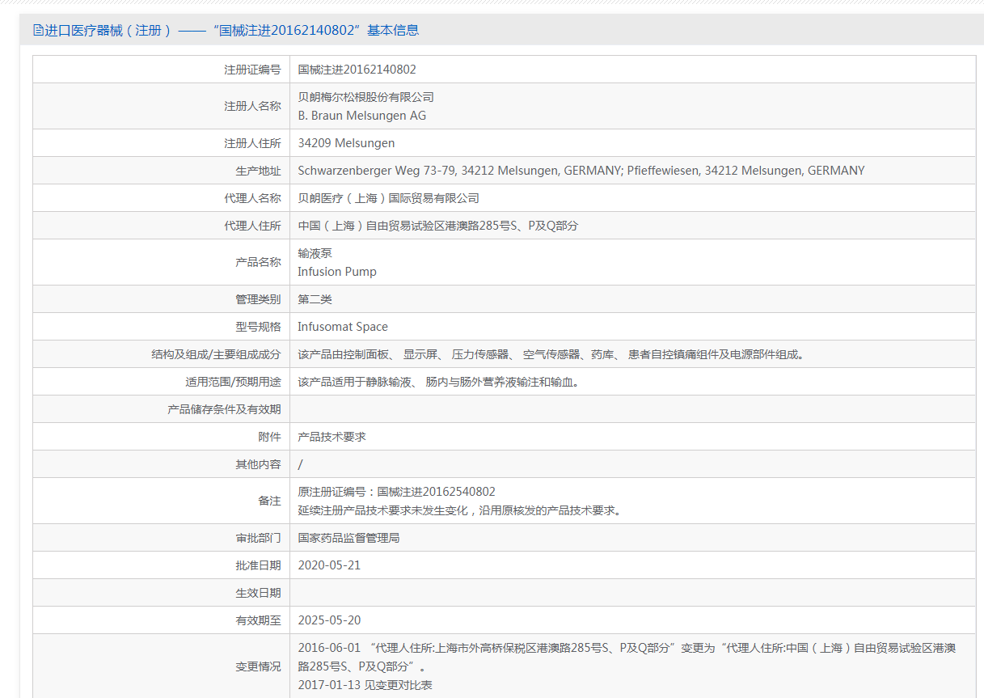Click the 结构及组成 description text
Image resolution: width=984 pixels, height=698 pixels.
tap(552, 354)
